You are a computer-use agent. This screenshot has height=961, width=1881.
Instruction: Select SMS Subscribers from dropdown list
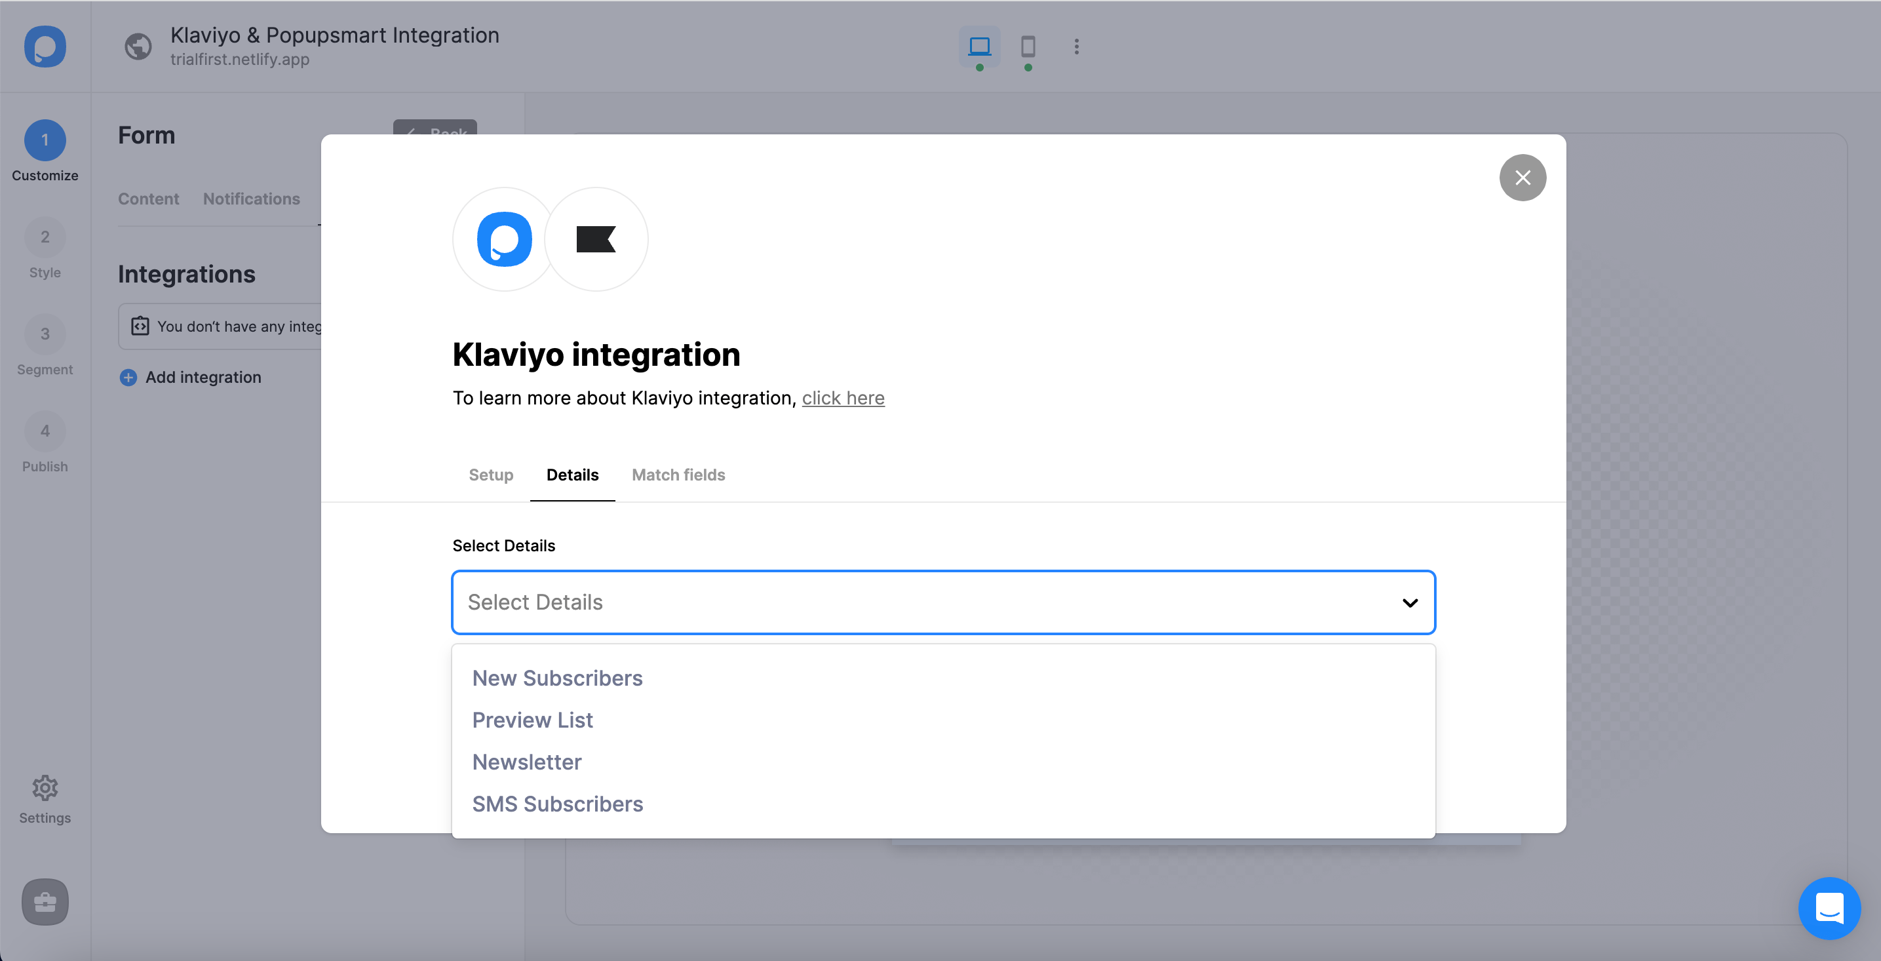[559, 803]
